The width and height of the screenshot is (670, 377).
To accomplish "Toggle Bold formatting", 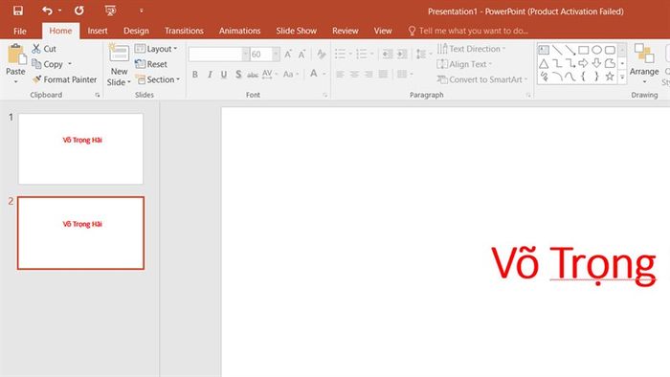I will point(195,75).
